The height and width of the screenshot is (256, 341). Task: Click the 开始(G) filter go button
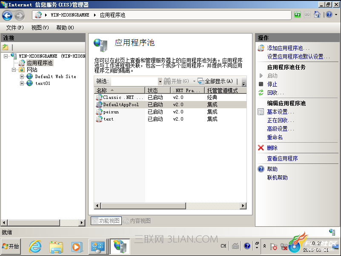[x=176, y=82]
